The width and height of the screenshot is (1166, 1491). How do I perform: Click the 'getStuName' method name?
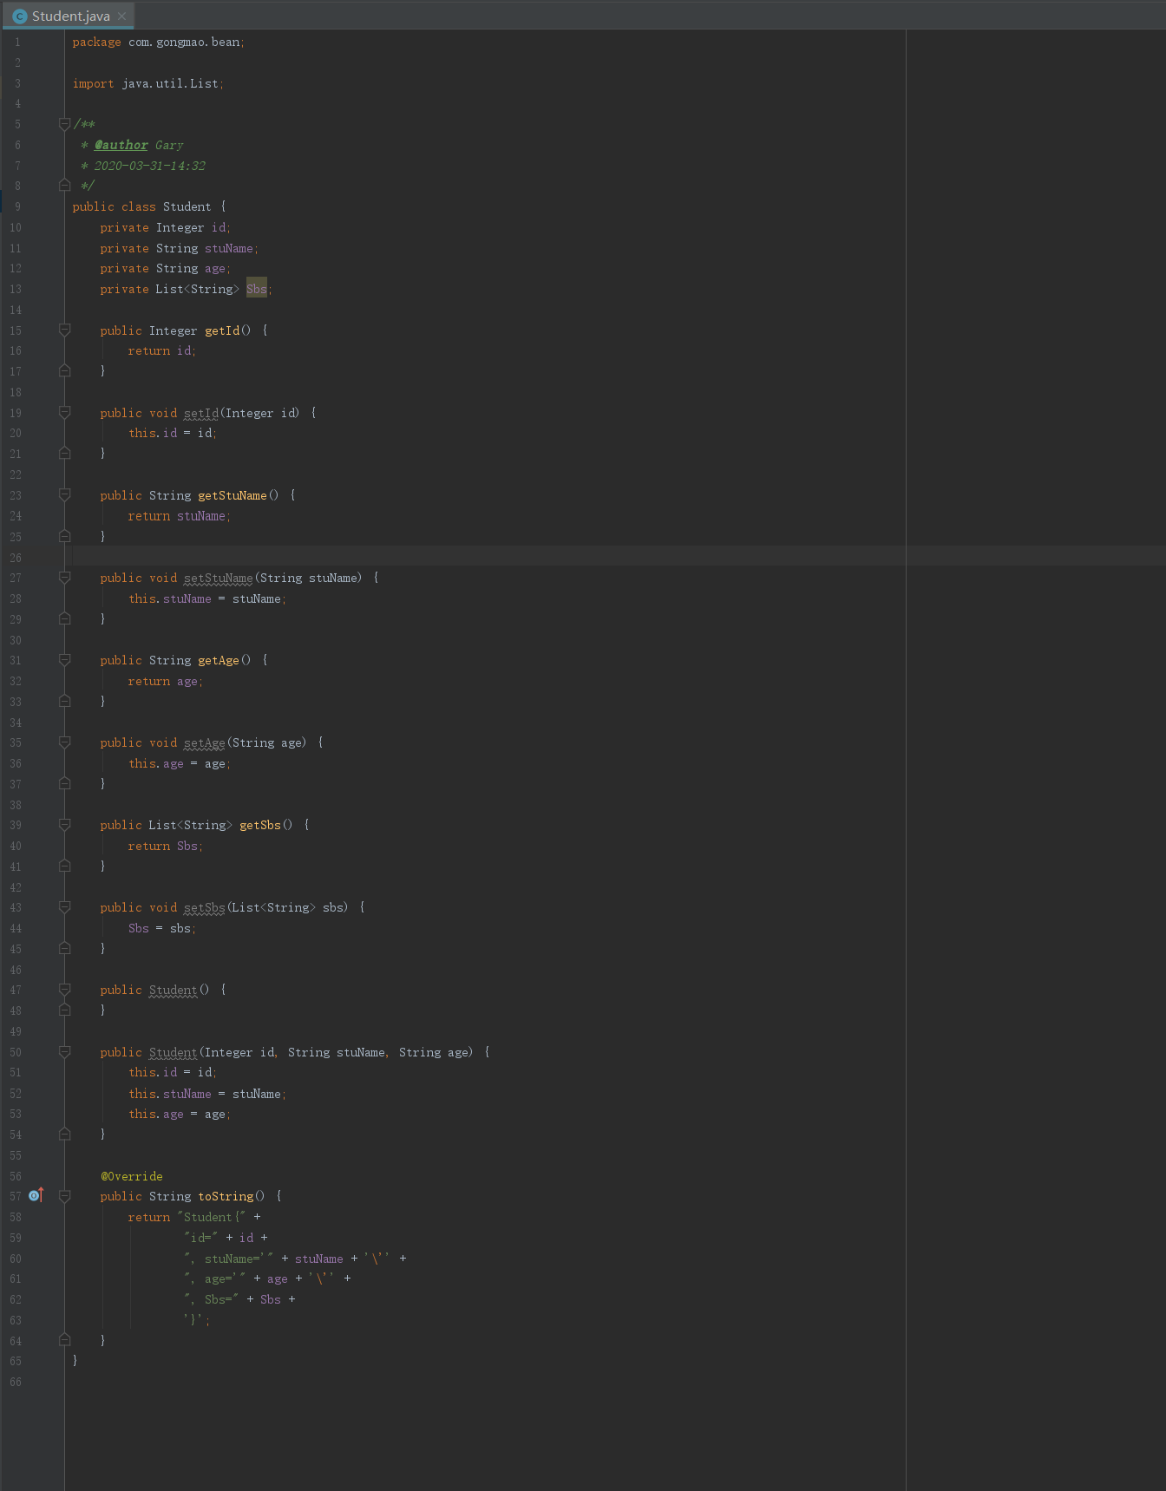pyautogui.click(x=233, y=495)
